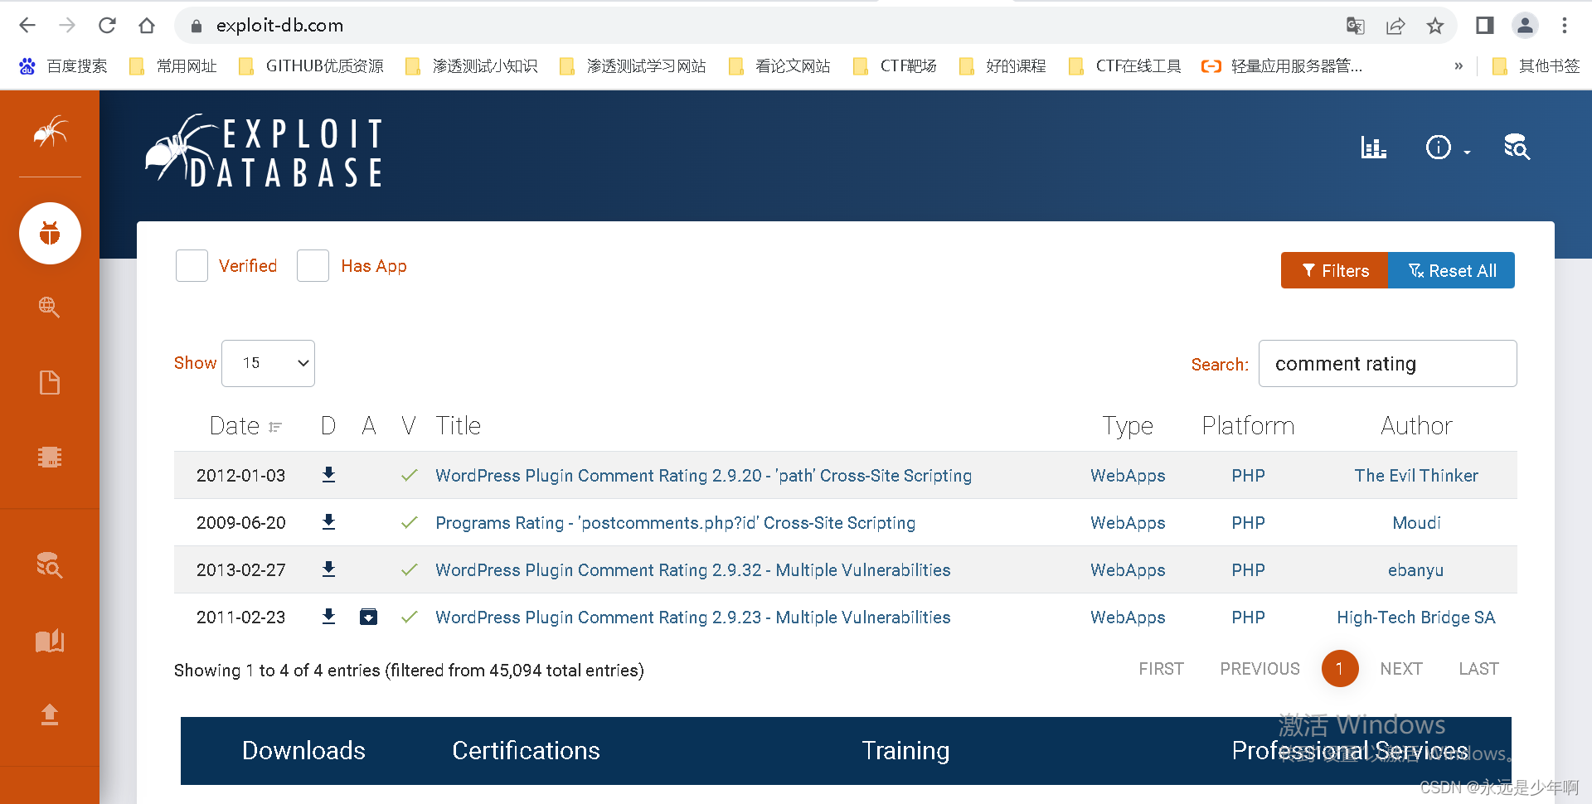Open Comment Rating 2.9.23 Multiple Vulnerabilities
Viewport: 1592px width, 804px height.
coord(692,618)
